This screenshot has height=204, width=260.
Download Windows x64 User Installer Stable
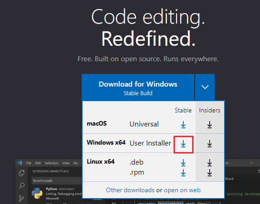coord(183,144)
